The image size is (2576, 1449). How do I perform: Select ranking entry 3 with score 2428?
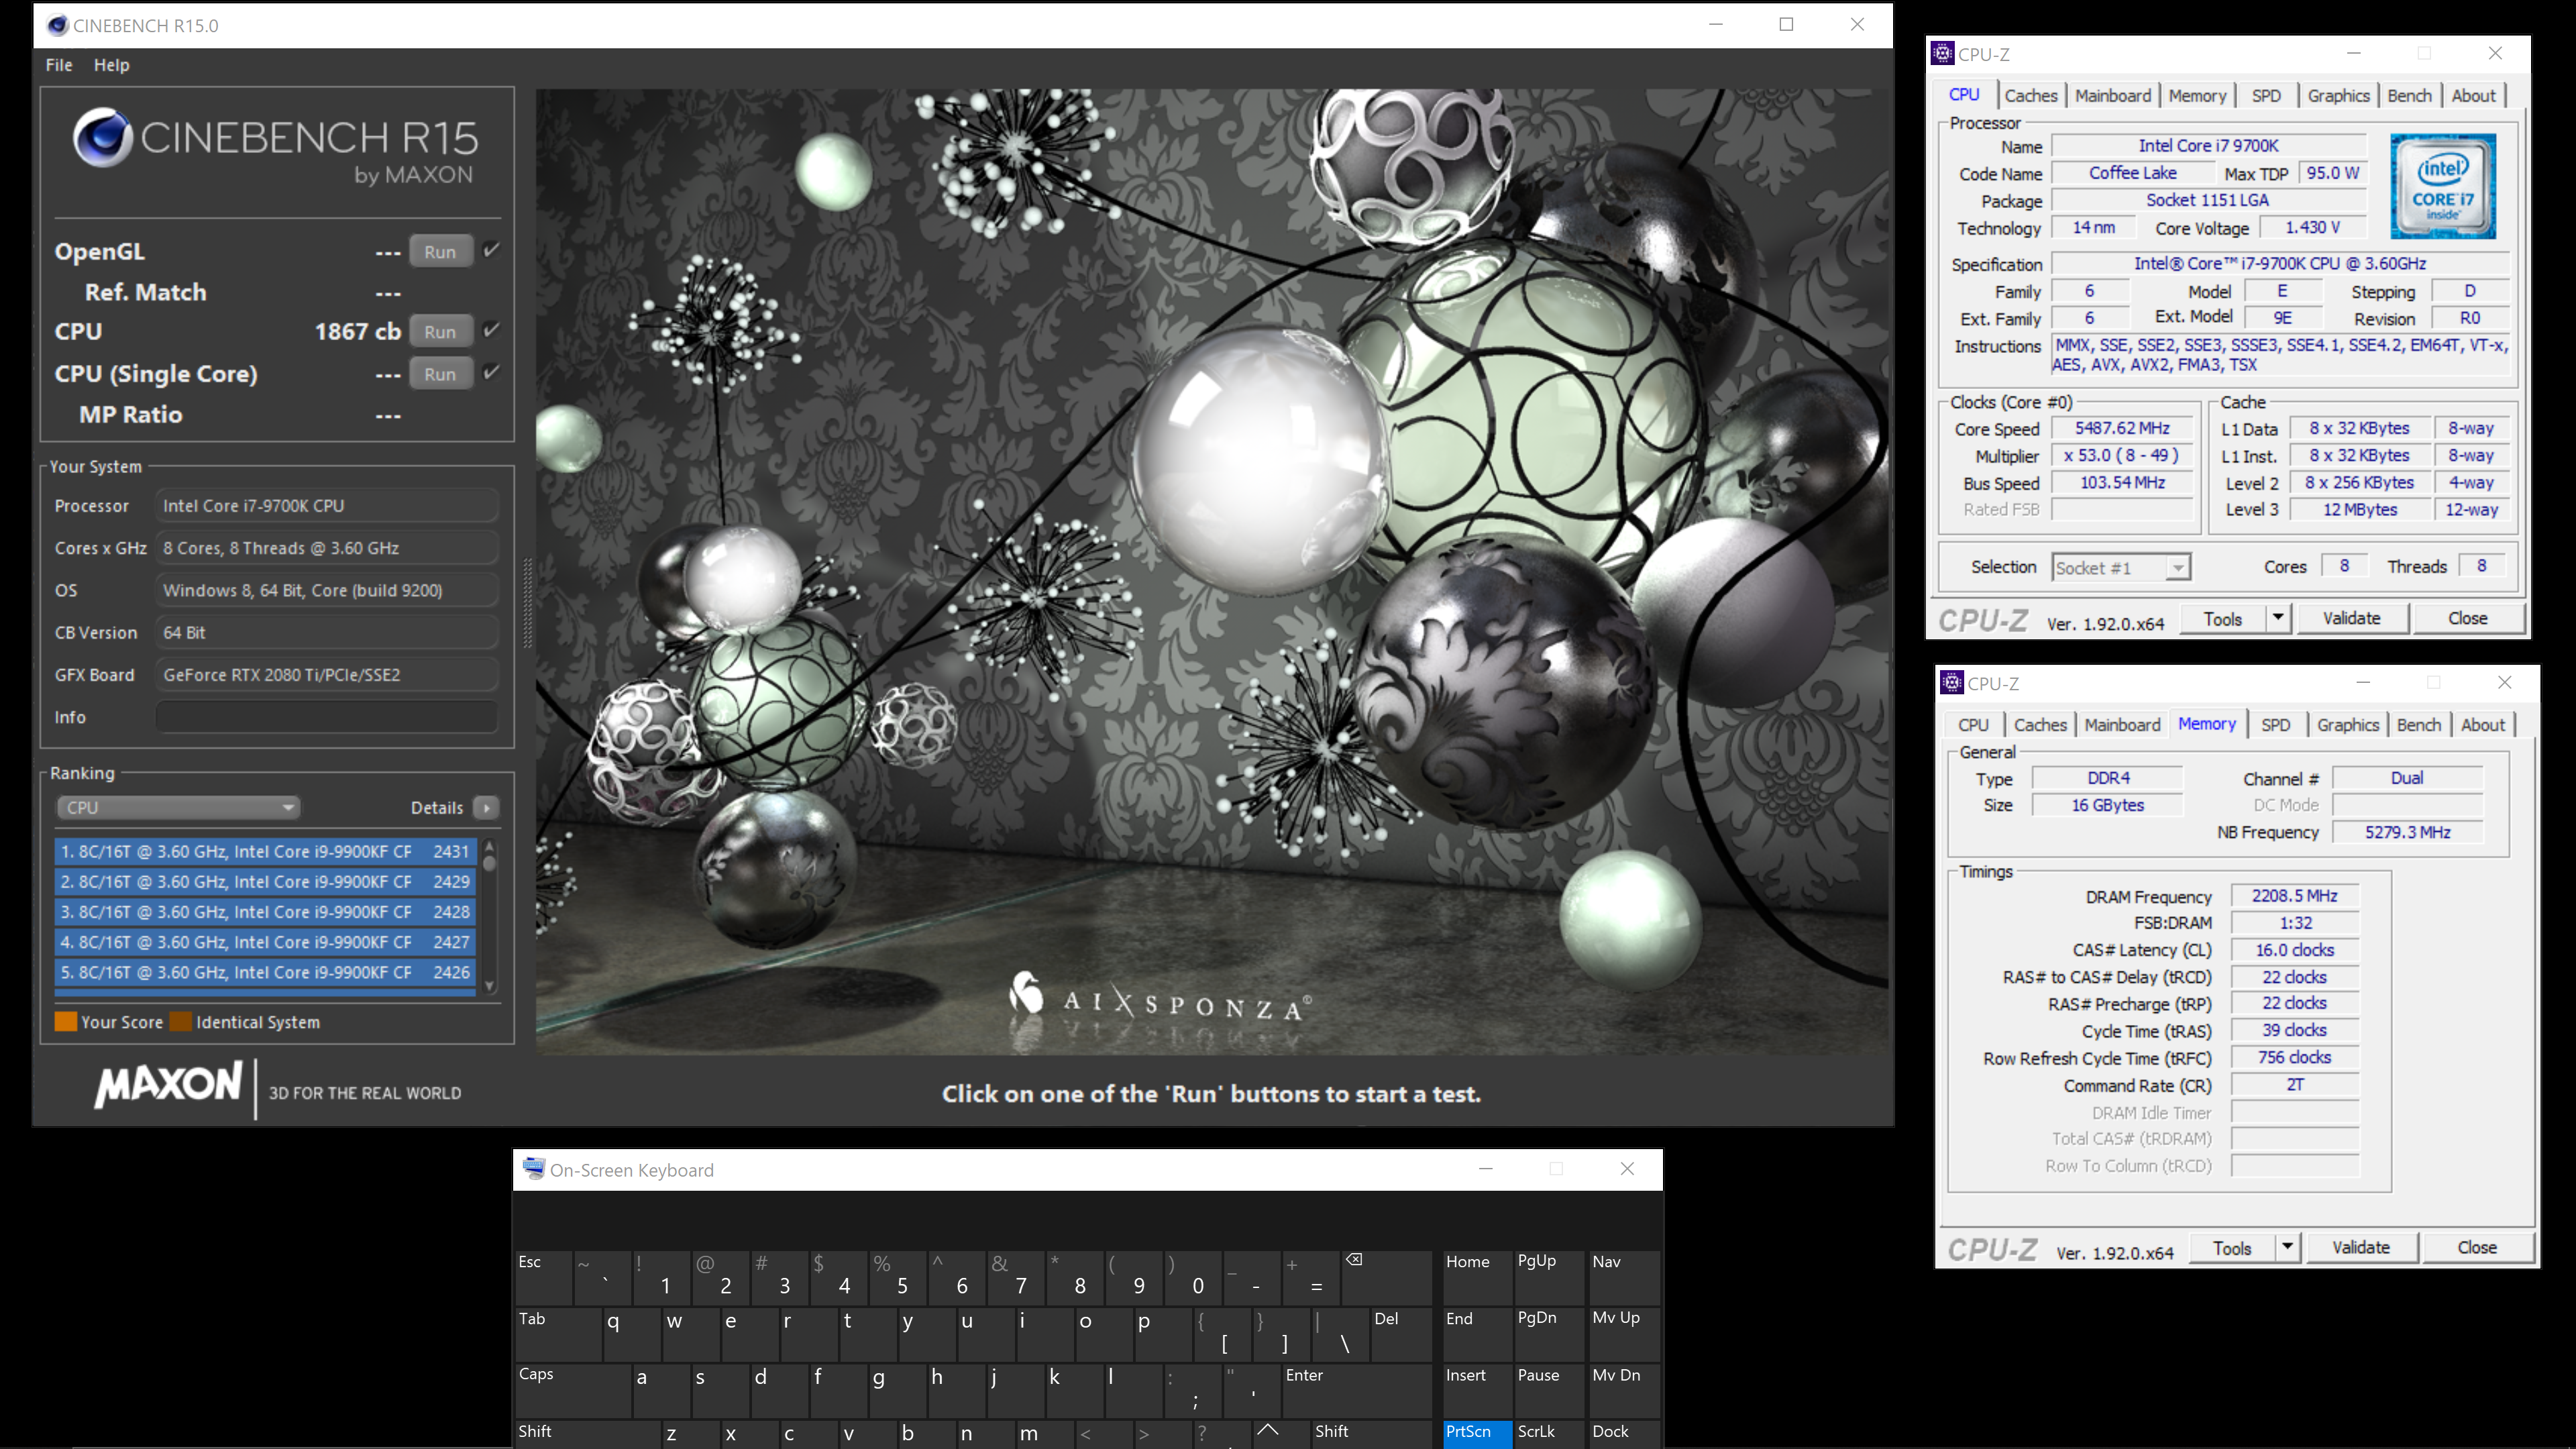tap(265, 912)
